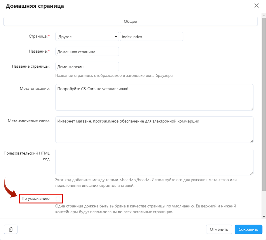
Task: Click inside the Мета-описание textarea
Action: (154, 97)
